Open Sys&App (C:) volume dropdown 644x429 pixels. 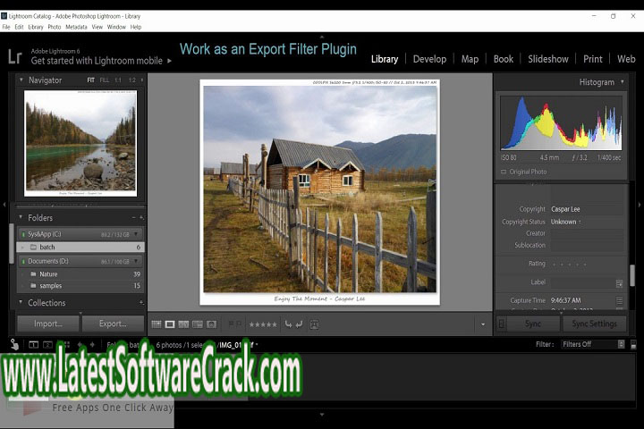pos(136,234)
